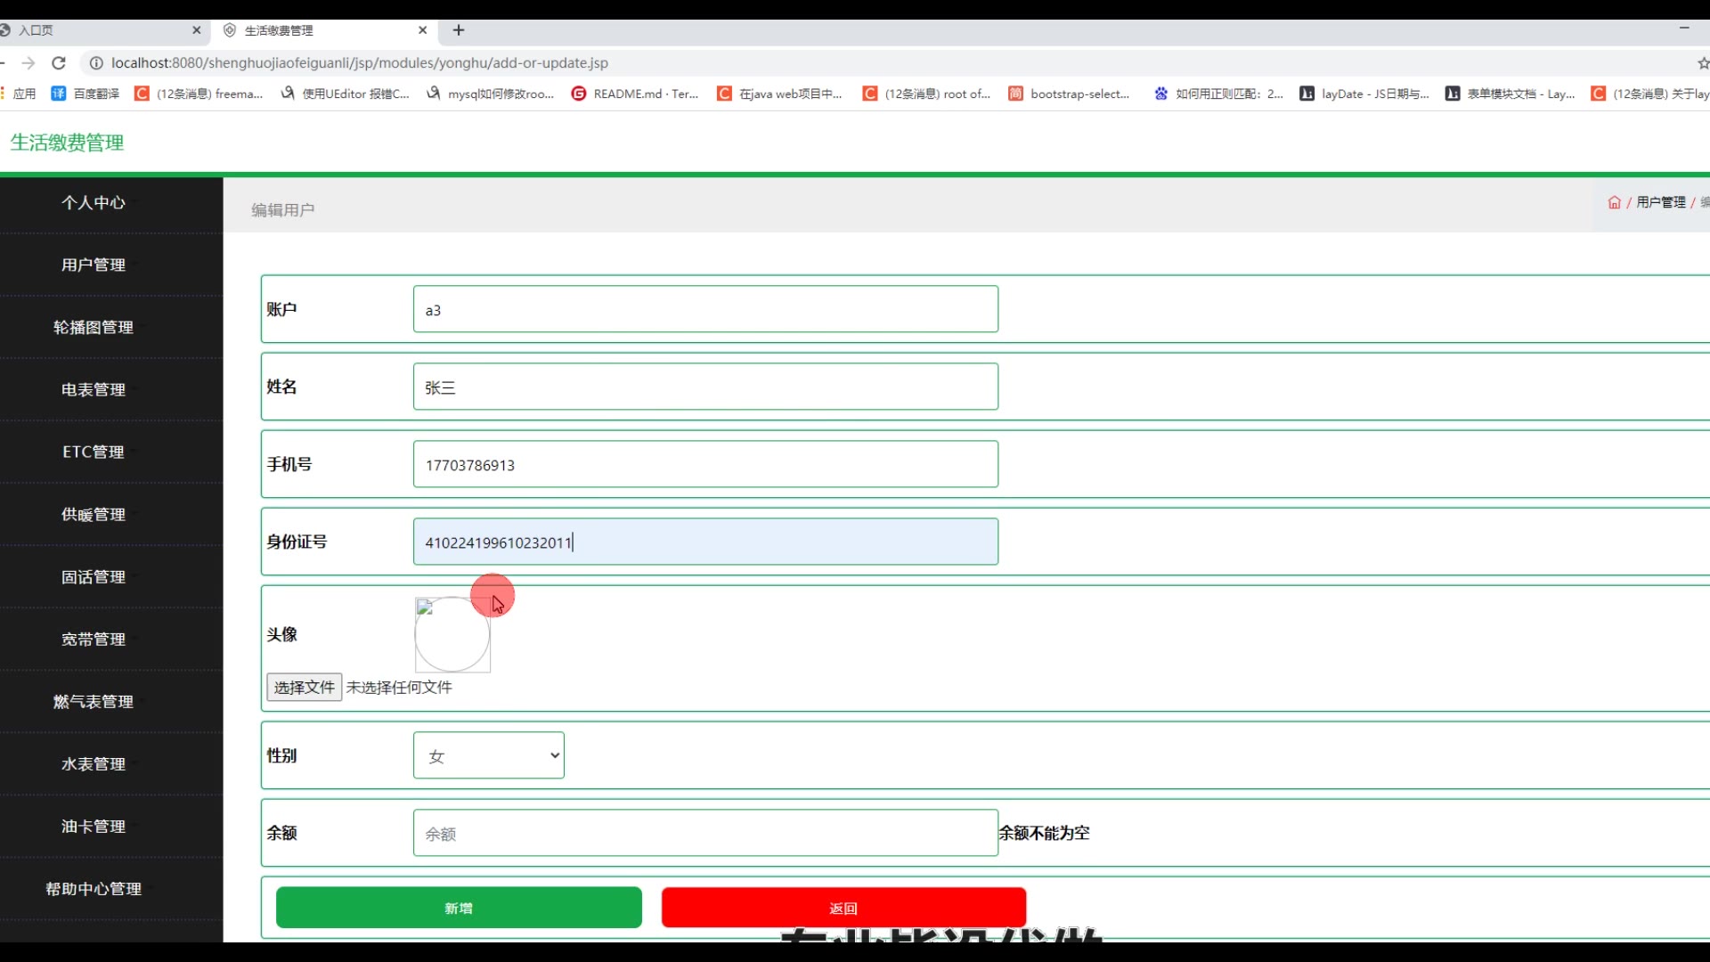Close the 入口页 tab
Image resolution: width=1710 pixels, height=962 pixels.
coord(197,30)
